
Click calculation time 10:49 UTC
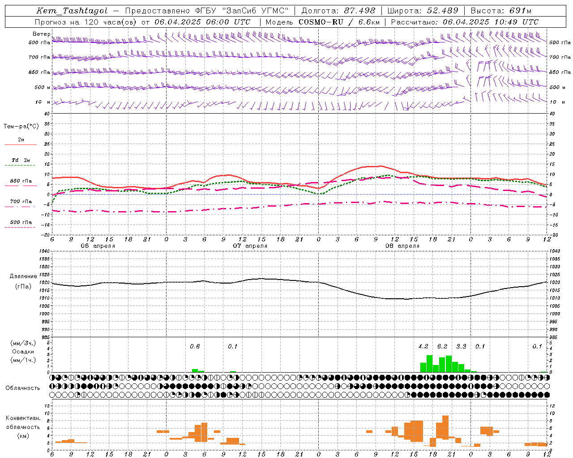click(516, 22)
